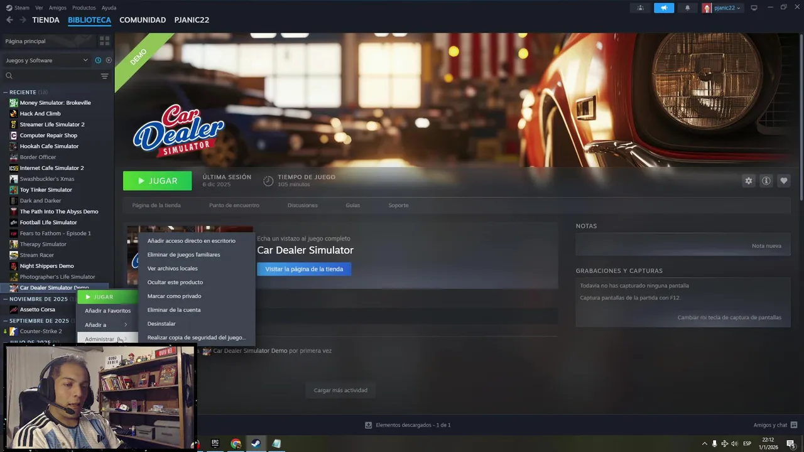Select Assetto Corsa in library
This screenshot has height=452, width=804.
point(38,309)
